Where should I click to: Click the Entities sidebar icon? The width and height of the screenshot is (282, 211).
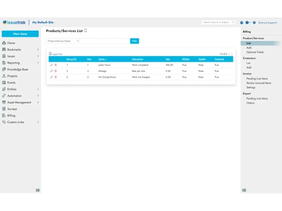[4, 89]
